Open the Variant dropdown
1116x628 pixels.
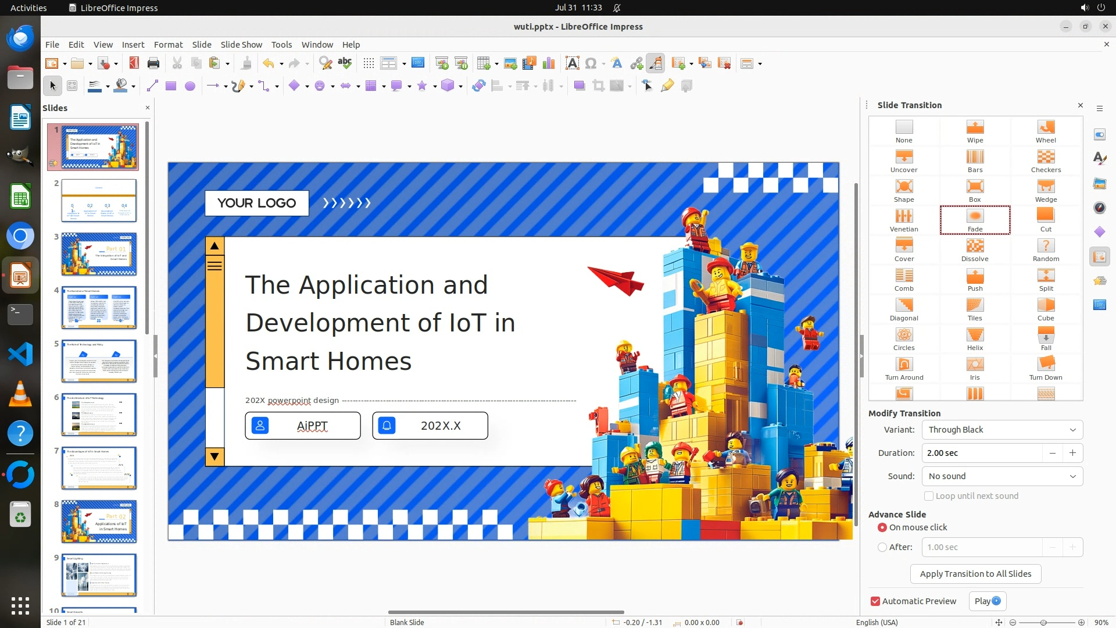pyautogui.click(x=1002, y=430)
